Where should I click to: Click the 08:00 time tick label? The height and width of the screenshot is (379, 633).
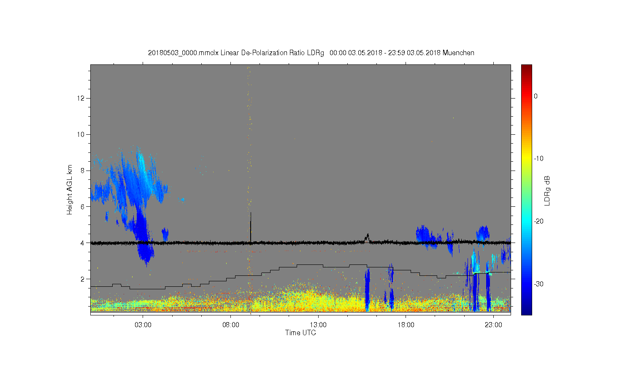click(231, 325)
